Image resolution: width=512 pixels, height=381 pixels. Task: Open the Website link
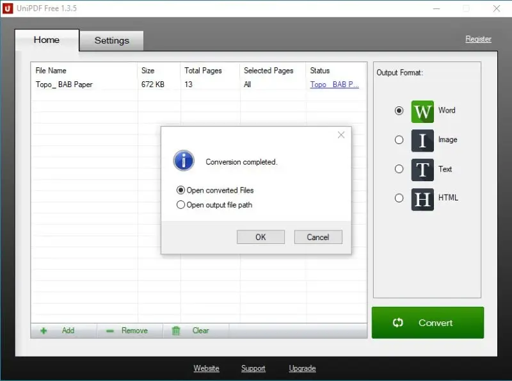click(x=206, y=368)
